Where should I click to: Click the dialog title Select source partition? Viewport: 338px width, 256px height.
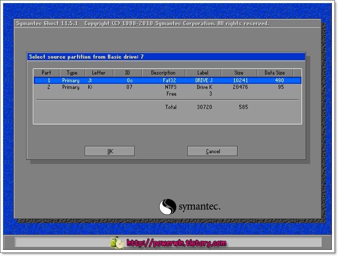point(86,57)
